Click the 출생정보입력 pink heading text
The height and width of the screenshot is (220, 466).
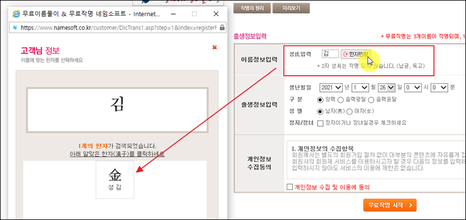(250, 37)
